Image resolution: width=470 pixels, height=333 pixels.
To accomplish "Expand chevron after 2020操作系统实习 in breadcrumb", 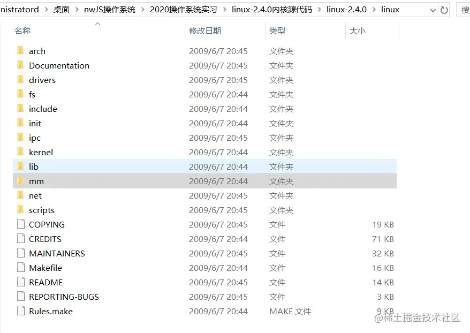I will (x=224, y=10).
